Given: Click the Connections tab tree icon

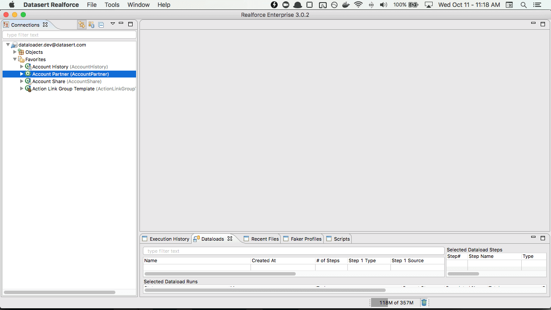Looking at the screenshot, I should pos(6,25).
